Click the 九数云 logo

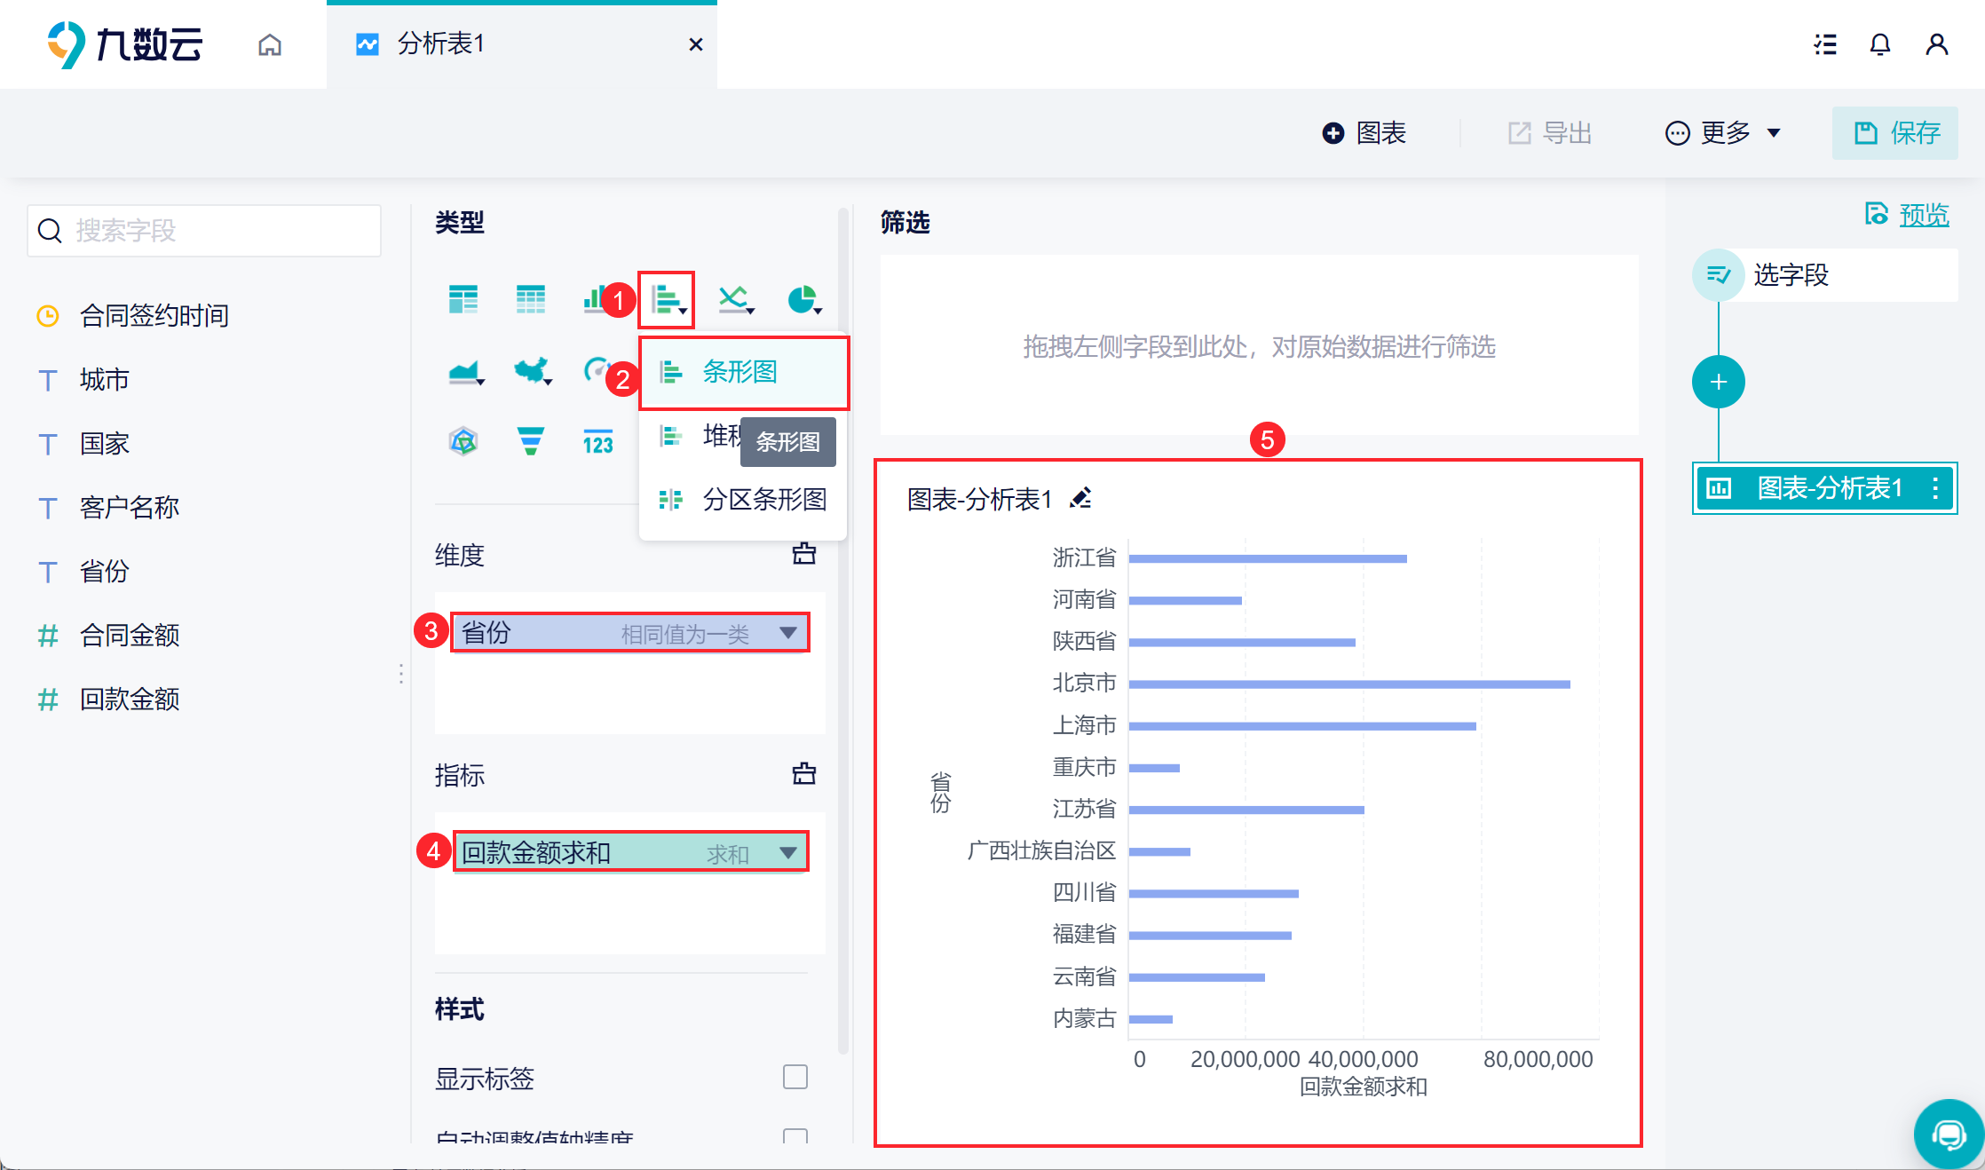click(125, 44)
